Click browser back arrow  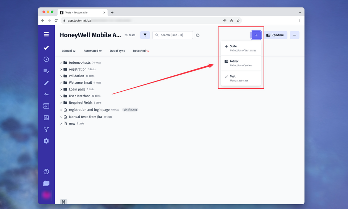click(x=43, y=20)
